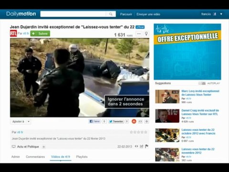This screenshot has height=172, width=229.
Task: Click the 22-02-2013 date text
Action: 125,147
